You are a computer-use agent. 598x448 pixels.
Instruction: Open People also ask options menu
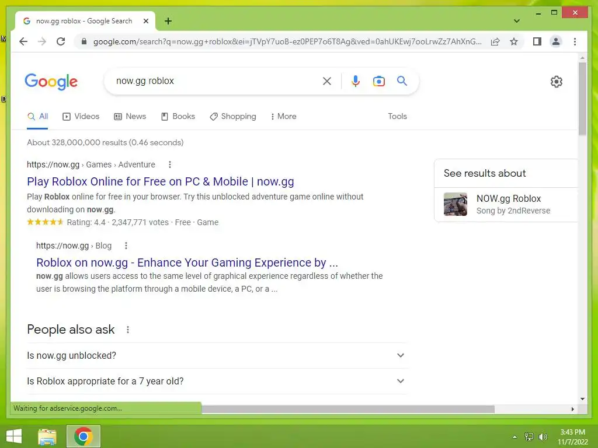click(128, 330)
